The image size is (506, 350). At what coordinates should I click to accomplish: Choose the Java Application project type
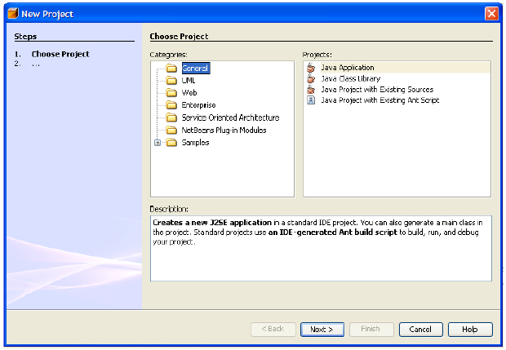(347, 68)
